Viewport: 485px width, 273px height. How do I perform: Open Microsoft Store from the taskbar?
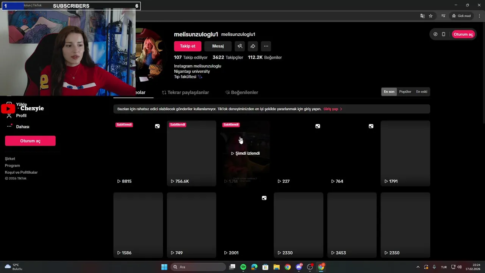coord(265,267)
